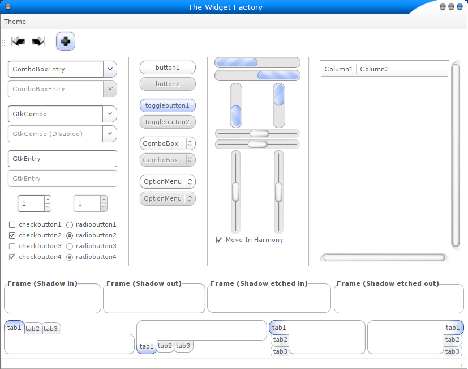The height and width of the screenshot is (369, 468).
Task: Click the left vertical progress bar
Action: point(236,105)
